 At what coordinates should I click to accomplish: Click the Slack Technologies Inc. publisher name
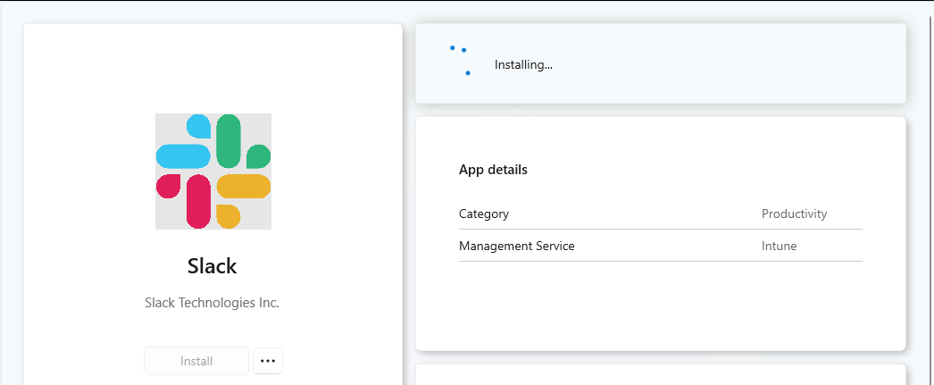click(212, 303)
